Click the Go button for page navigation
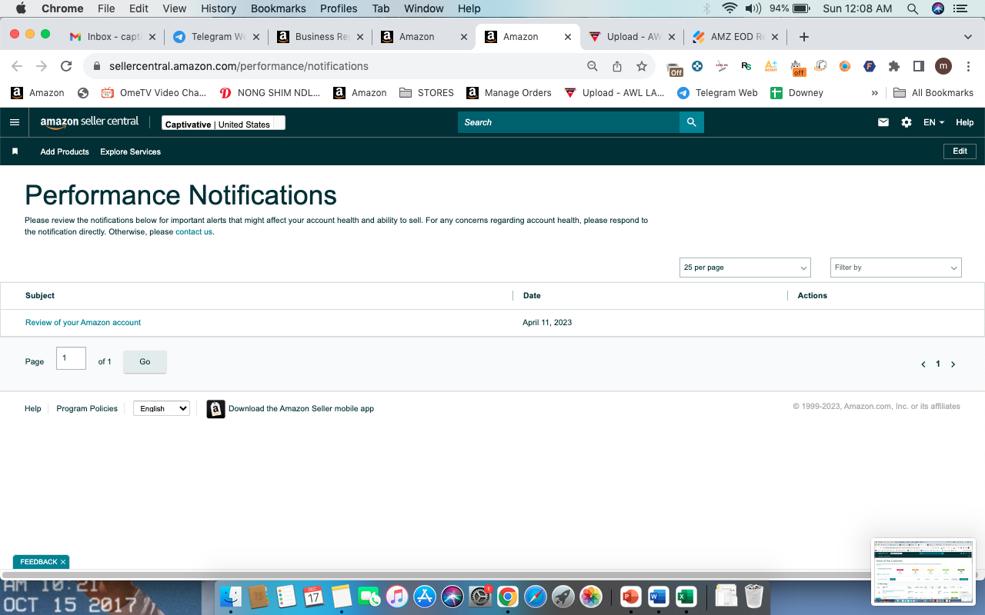Viewport: 985px width, 615px height. pyautogui.click(x=145, y=362)
